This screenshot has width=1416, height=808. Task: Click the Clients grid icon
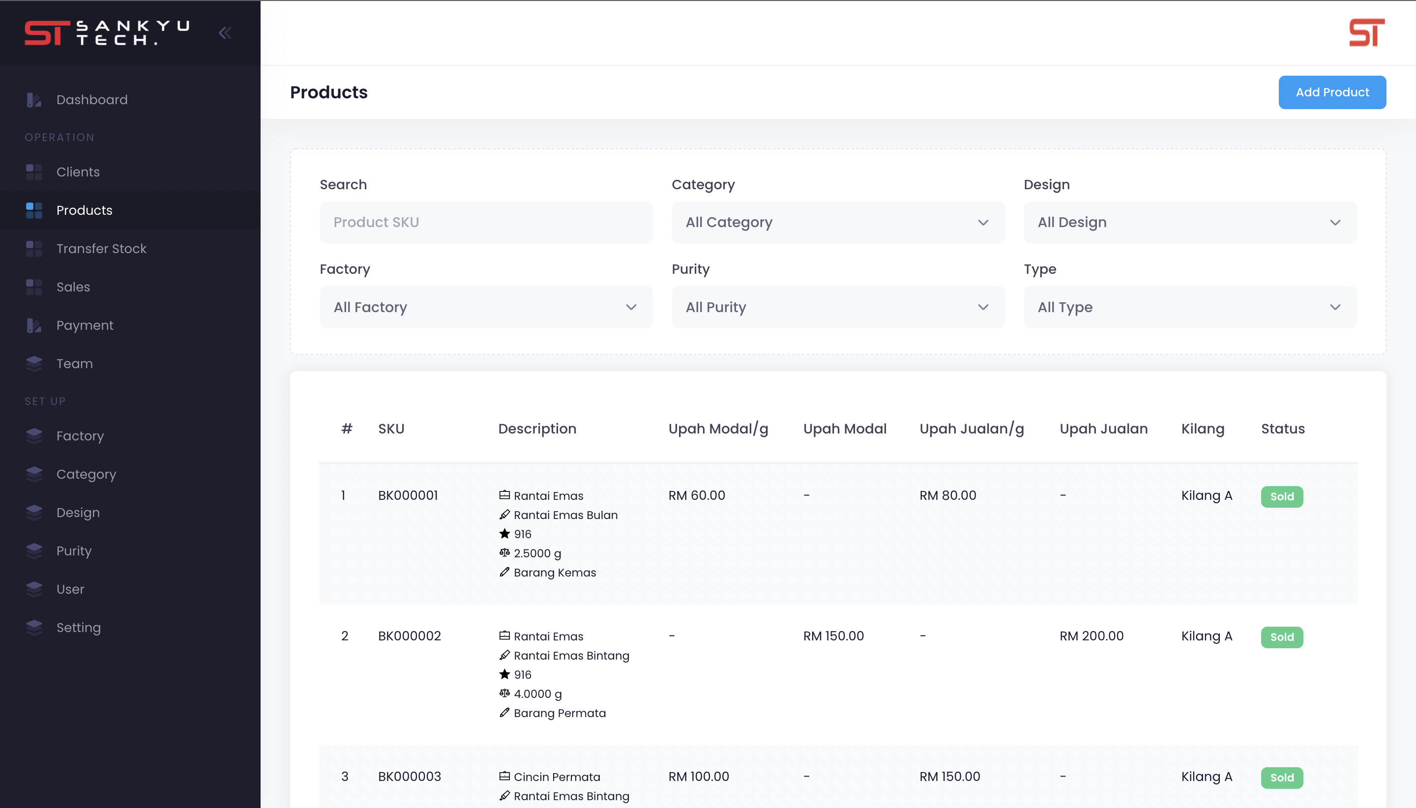pos(34,172)
